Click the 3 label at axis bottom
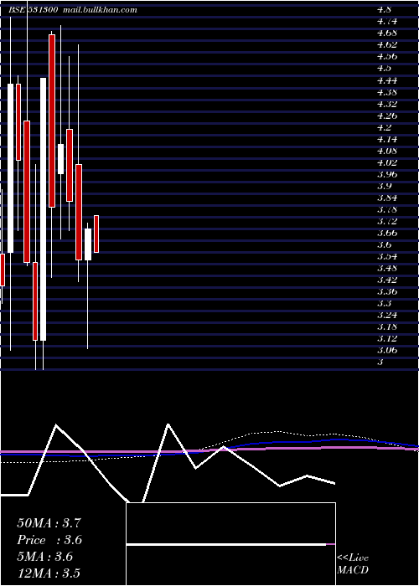The height and width of the screenshot is (586, 419). point(380,362)
